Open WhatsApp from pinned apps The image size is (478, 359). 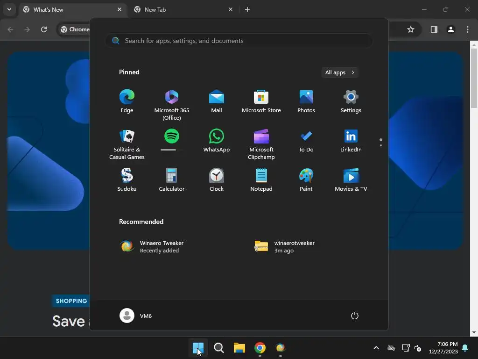217,140
